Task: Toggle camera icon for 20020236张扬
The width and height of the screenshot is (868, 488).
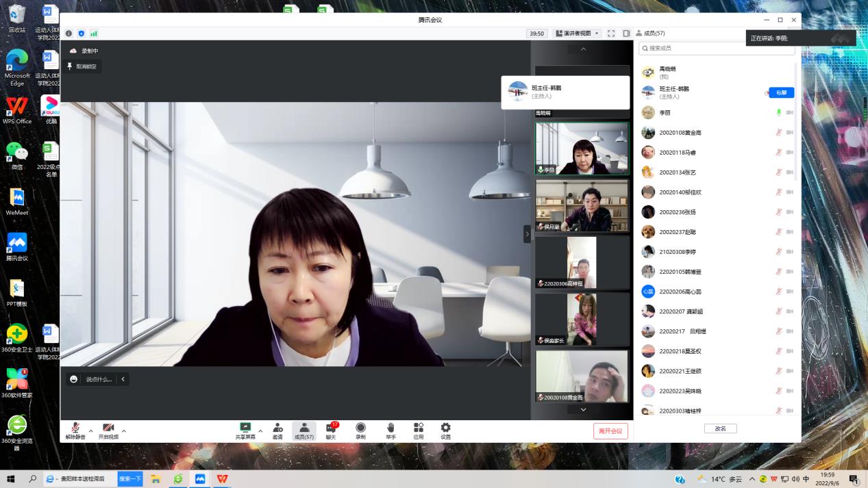Action: (789, 212)
